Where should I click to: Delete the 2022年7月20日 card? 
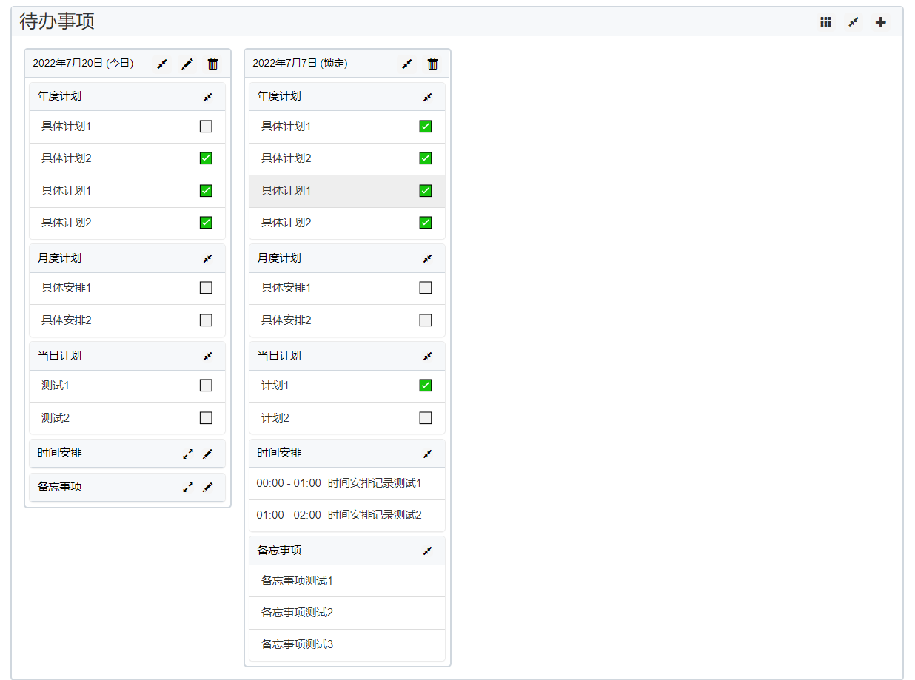click(x=213, y=64)
